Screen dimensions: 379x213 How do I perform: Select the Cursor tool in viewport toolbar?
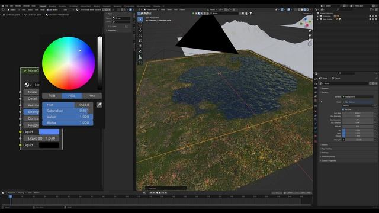(x=140, y=24)
